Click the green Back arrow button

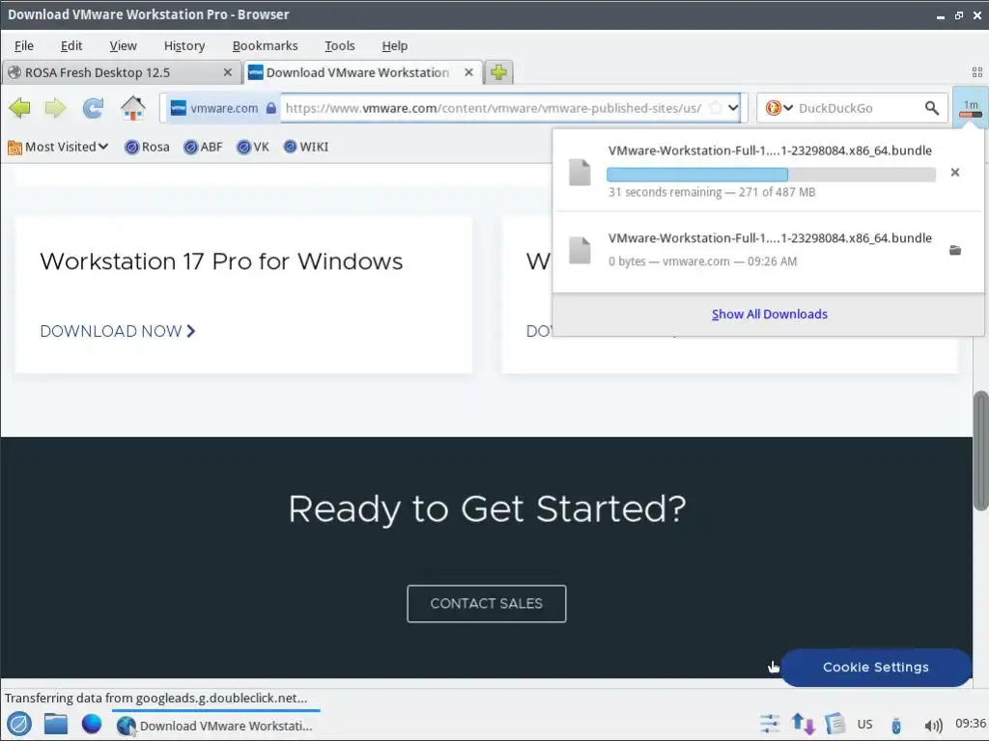click(19, 108)
